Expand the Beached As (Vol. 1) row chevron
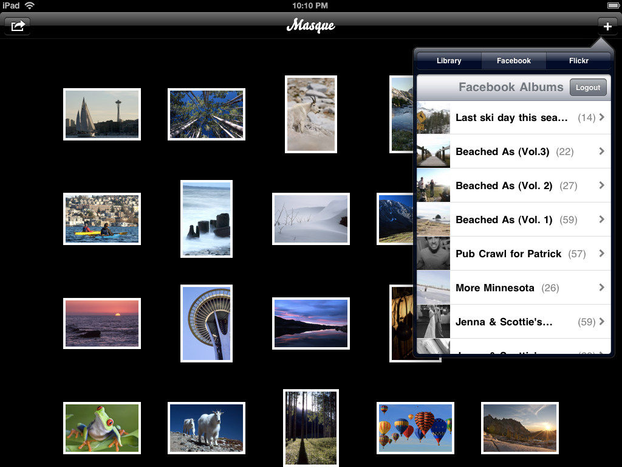 (602, 220)
